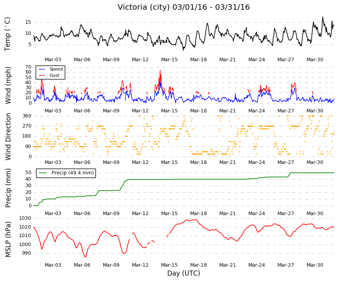Image resolution: width=338 pixels, height=281 pixels.
Task: Click "Mar-03" under the MSLP panel
Action: click(x=53, y=265)
